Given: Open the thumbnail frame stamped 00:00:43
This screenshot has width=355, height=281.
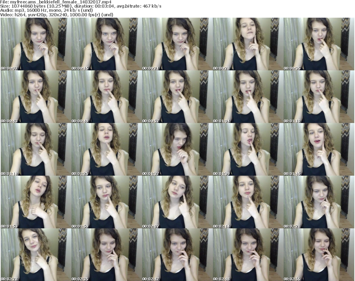Looking at the screenshot, I should tap(36, 97).
